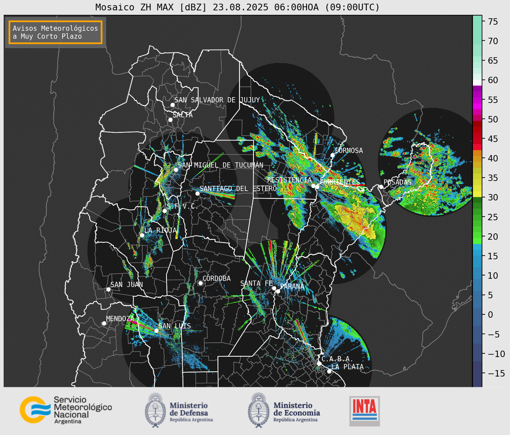Click the −15 value on the dBZ scale
Image resolution: width=510 pixels, height=435 pixels.
pyautogui.click(x=497, y=373)
